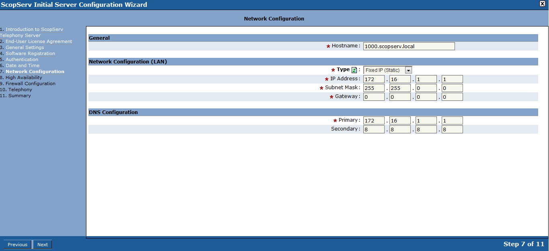This screenshot has width=549, height=251.
Task: Click the third octet of Gateway
Action: point(426,97)
